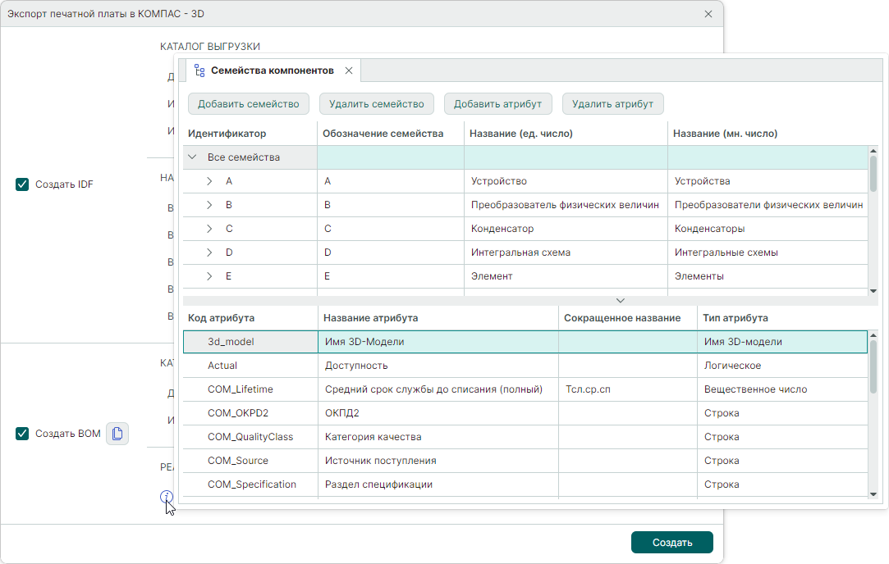The width and height of the screenshot is (889, 564).
Task: Switch to Семейства компонентов tab
Action: pos(272,70)
